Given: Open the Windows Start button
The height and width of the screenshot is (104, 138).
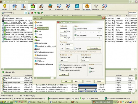Looking at the screenshot, I should click(x=6, y=102).
